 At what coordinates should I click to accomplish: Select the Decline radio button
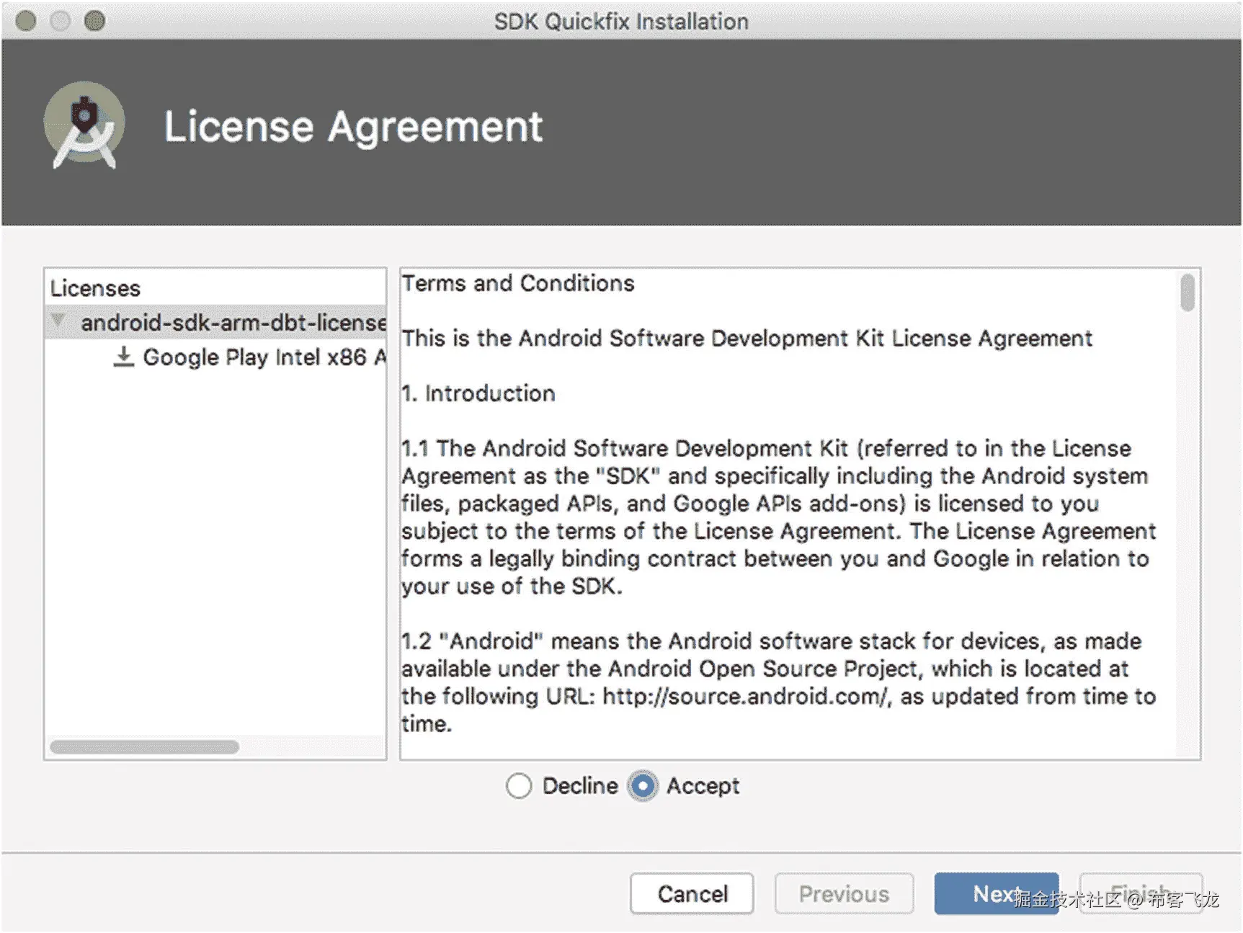pyautogui.click(x=519, y=786)
